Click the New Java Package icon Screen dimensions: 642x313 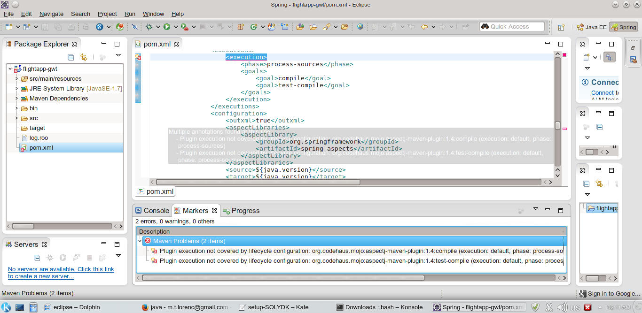[x=240, y=27]
